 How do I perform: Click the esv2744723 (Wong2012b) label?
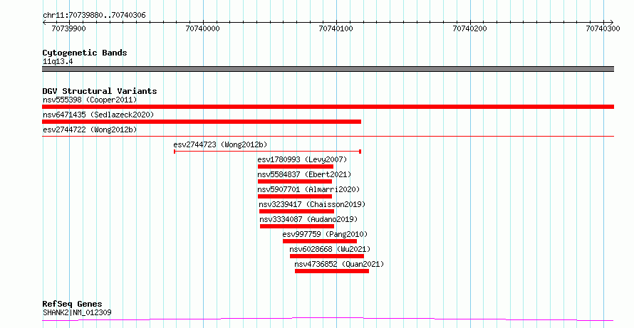(x=220, y=144)
